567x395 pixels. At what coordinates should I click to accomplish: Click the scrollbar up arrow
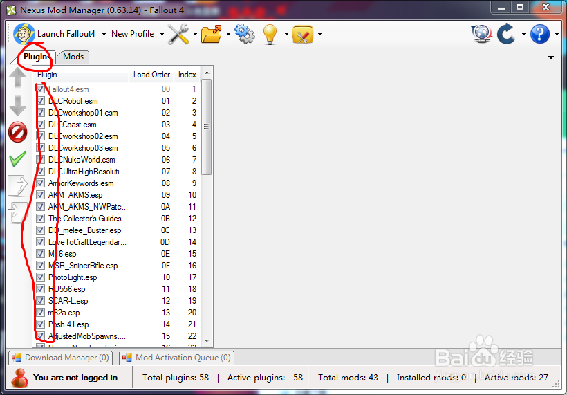click(x=207, y=73)
